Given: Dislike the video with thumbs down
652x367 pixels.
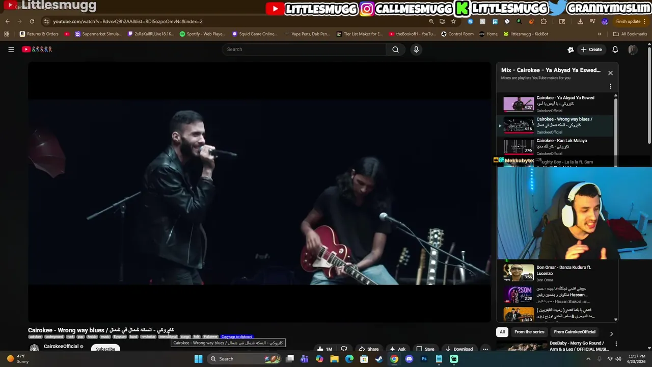Looking at the screenshot, I should pyautogui.click(x=344, y=349).
